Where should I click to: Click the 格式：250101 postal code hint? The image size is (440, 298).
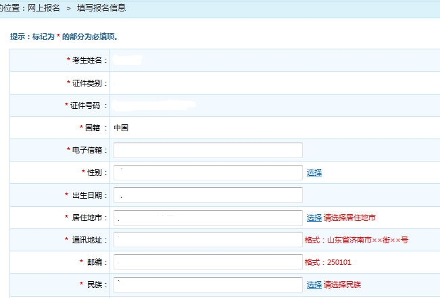tap(328, 262)
